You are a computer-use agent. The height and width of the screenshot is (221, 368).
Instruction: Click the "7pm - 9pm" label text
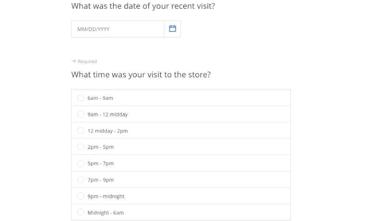point(101,180)
